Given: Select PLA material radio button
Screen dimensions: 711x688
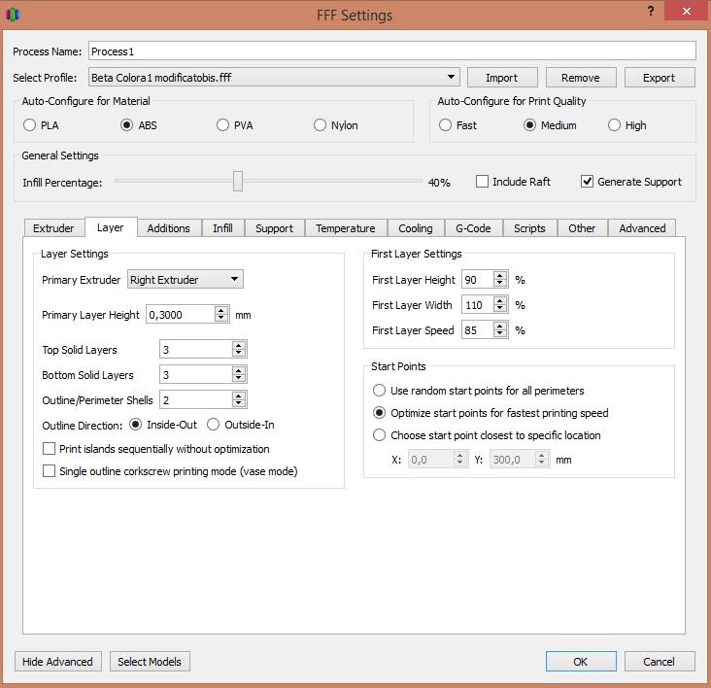Looking at the screenshot, I should pyautogui.click(x=30, y=125).
